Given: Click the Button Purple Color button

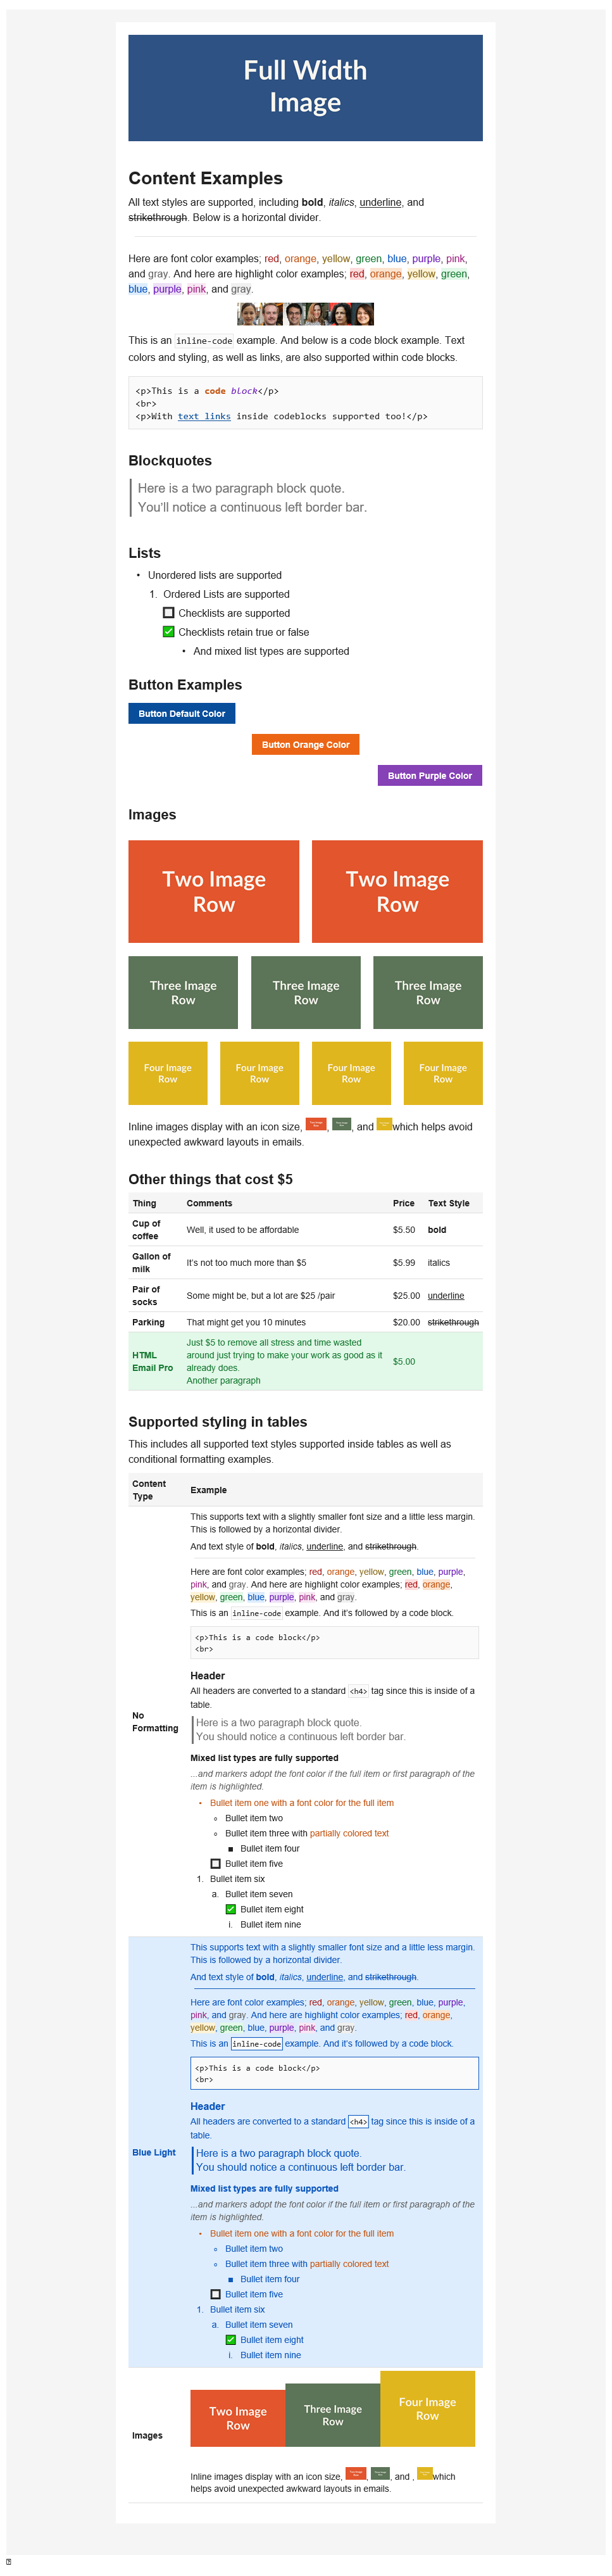Looking at the screenshot, I should [430, 775].
